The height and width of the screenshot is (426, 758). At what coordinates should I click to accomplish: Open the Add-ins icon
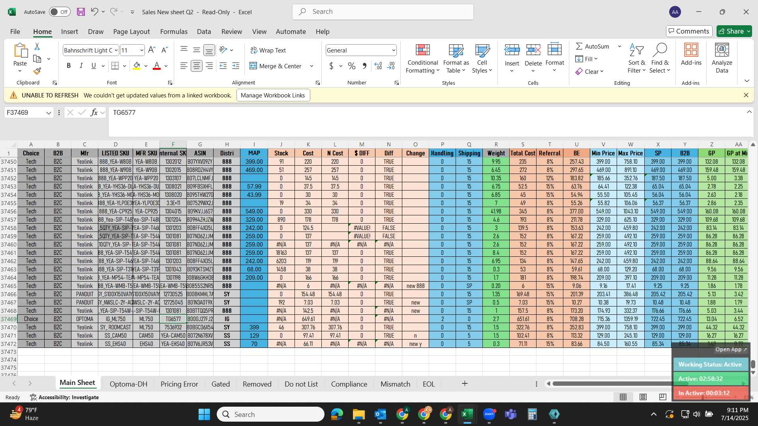click(691, 55)
